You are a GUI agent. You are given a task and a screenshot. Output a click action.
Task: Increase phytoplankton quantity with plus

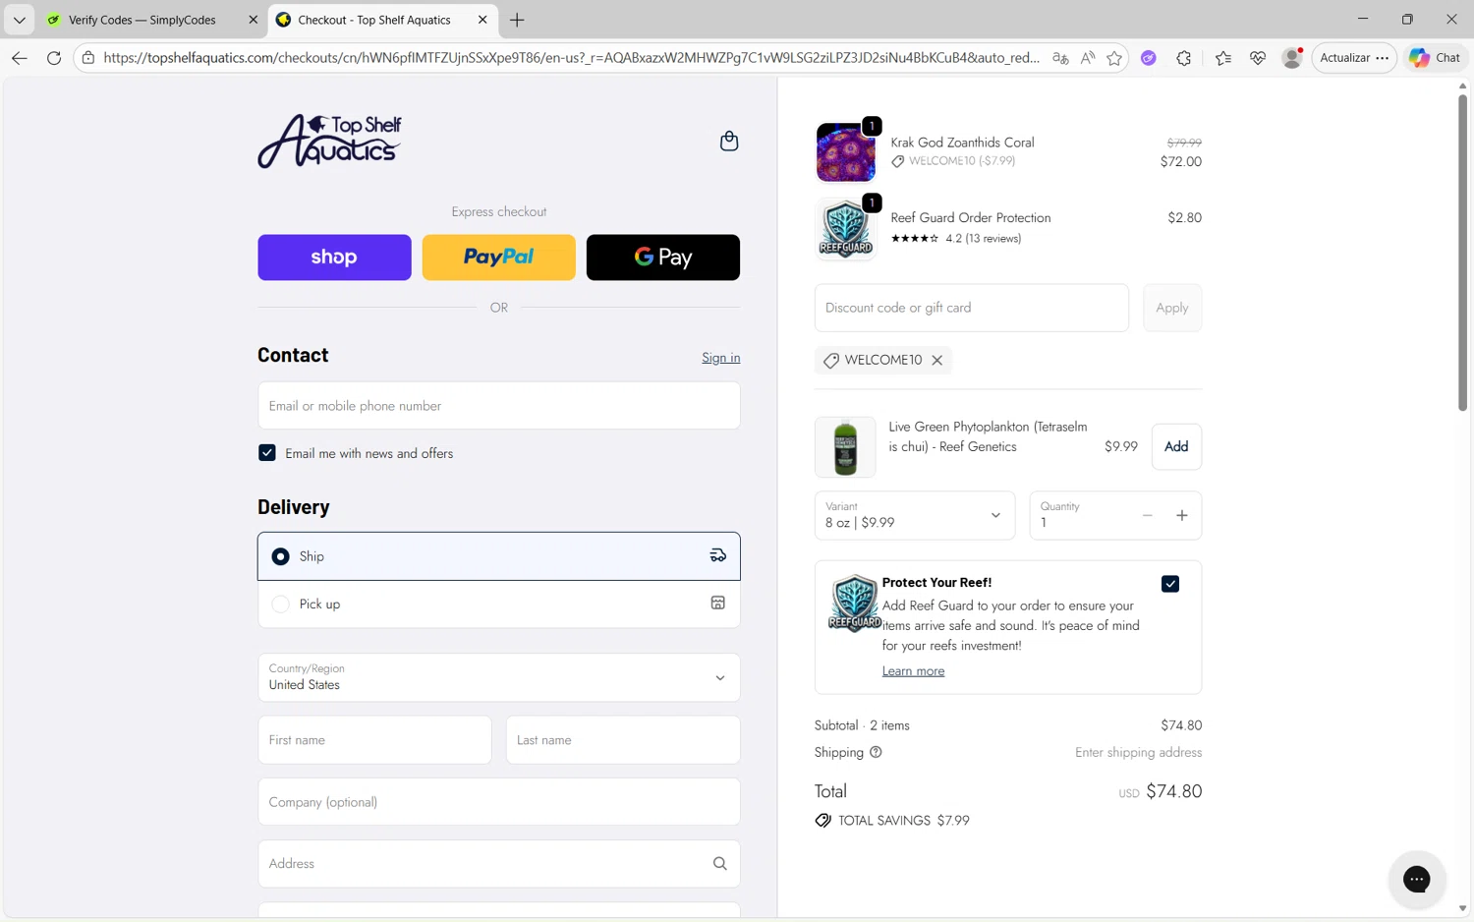click(1182, 515)
